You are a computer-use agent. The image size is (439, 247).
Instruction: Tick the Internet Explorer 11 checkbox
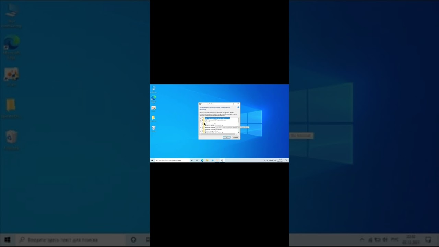(202, 123)
